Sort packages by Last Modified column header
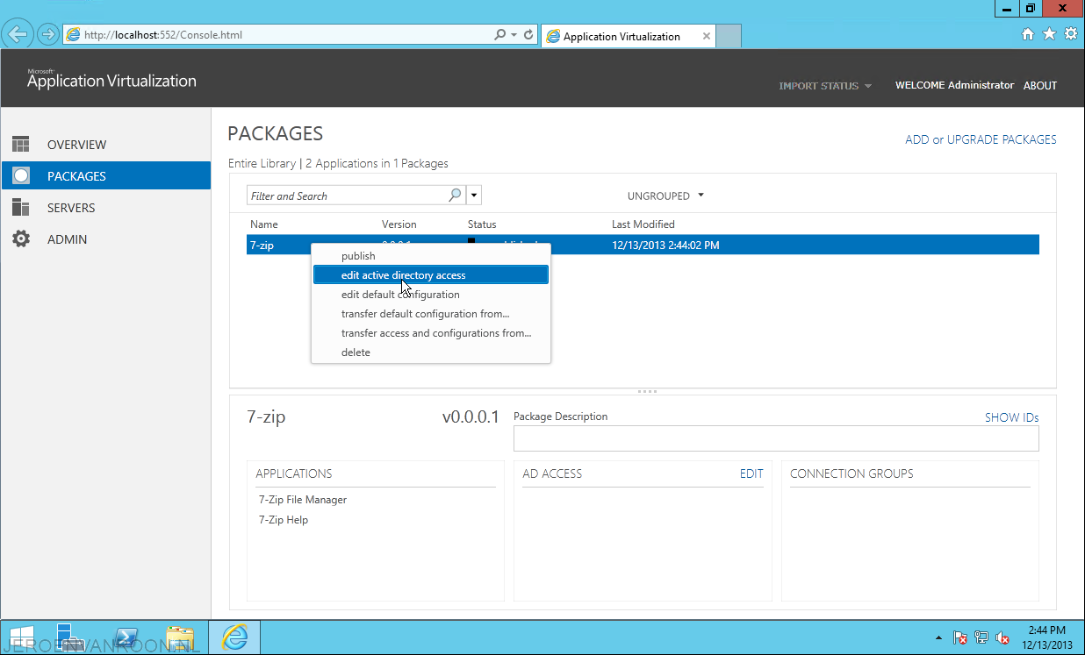1085x655 pixels. [x=643, y=224]
